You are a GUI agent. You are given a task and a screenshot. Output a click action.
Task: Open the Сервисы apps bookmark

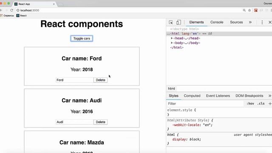click(x=7, y=15)
